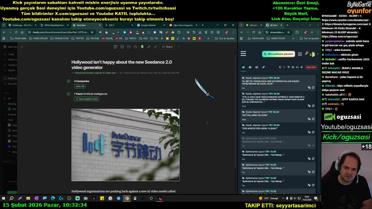This screenshot has height=209, width=372.
Task: Close the Feedly article overlay with X
Action: [x=22, y=47]
